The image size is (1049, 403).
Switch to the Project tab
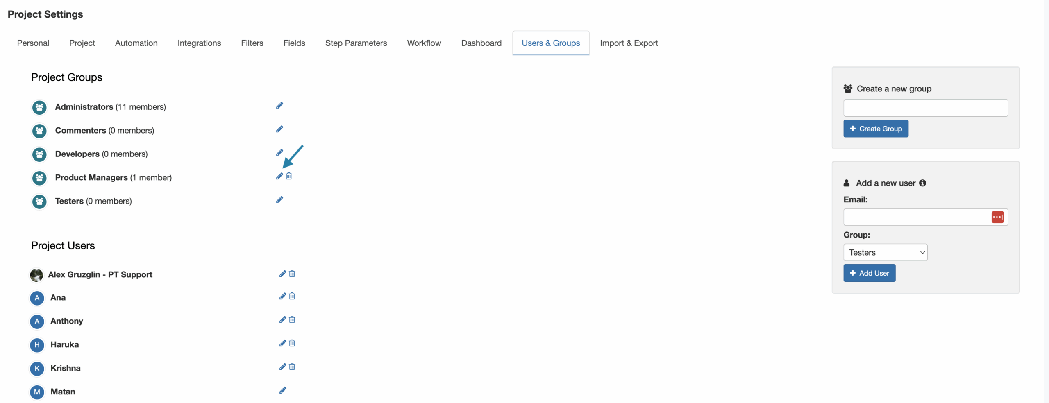pyautogui.click(x=82, y=43)
